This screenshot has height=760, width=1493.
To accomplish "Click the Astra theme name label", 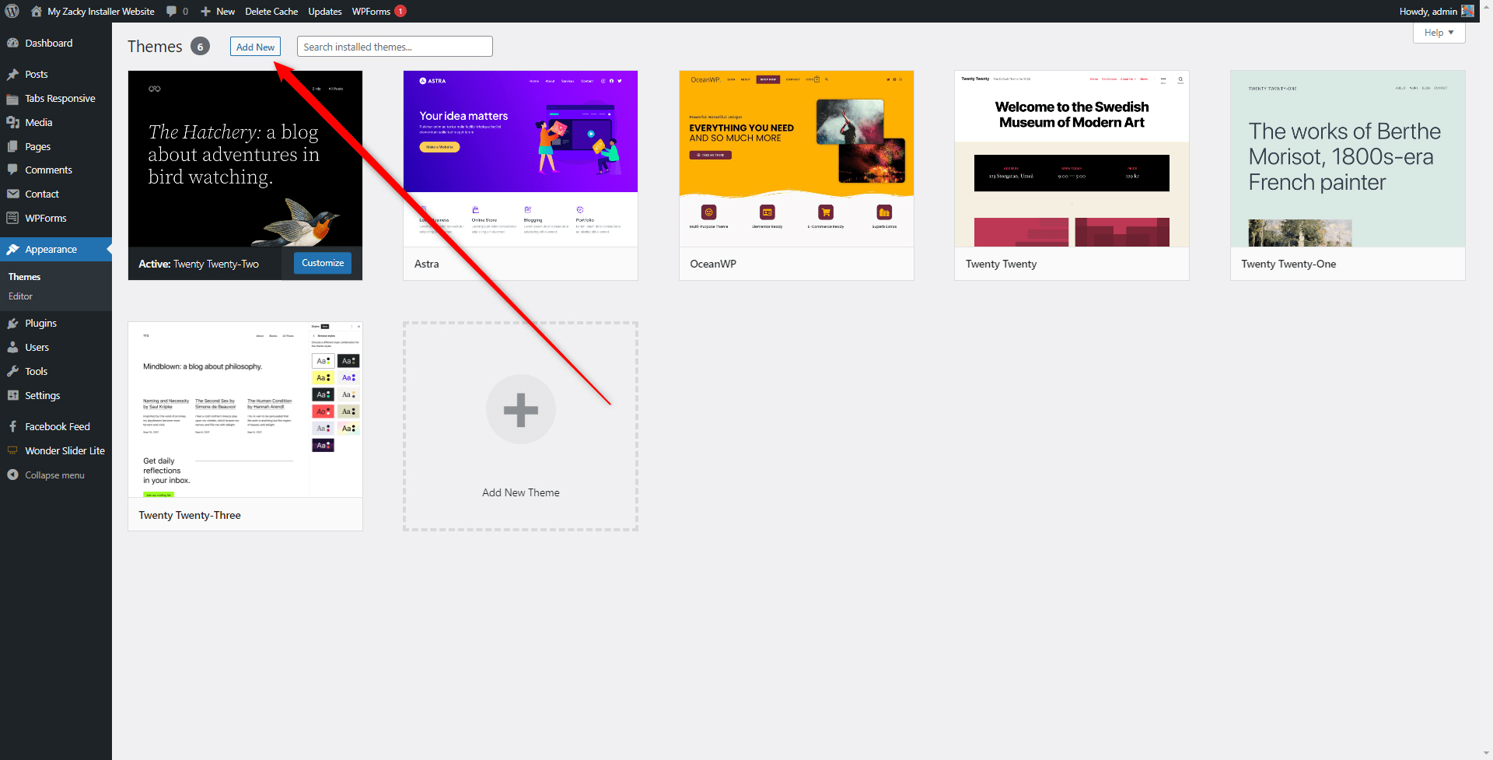I will [x=426, y=264].
